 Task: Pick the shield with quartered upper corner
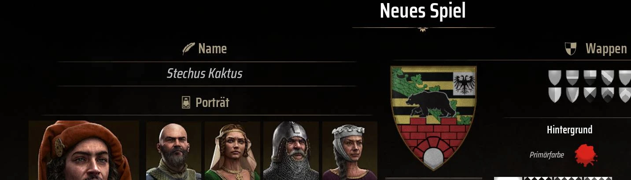(x=590, y=78)
